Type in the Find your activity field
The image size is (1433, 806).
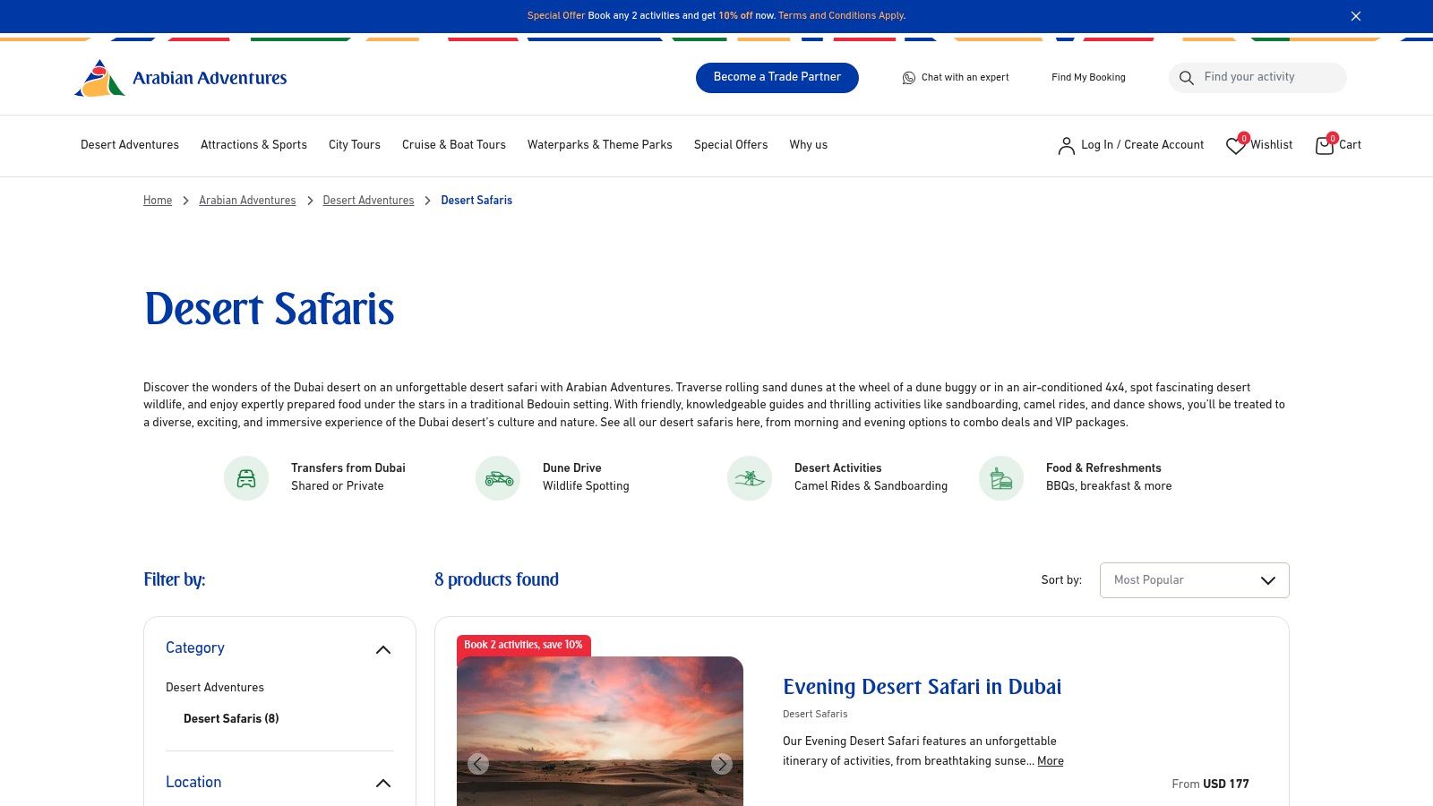tap(1267, 78)
